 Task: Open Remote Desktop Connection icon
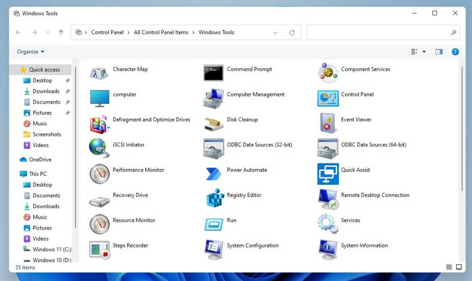(x=328, y=199)
